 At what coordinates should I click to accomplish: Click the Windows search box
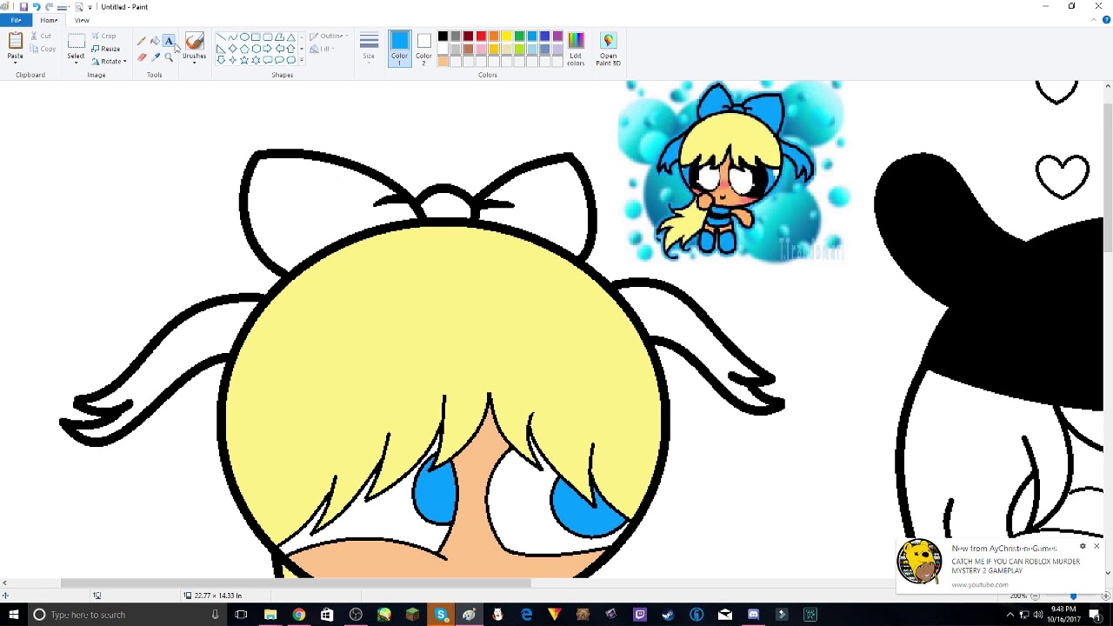point(126,615)
